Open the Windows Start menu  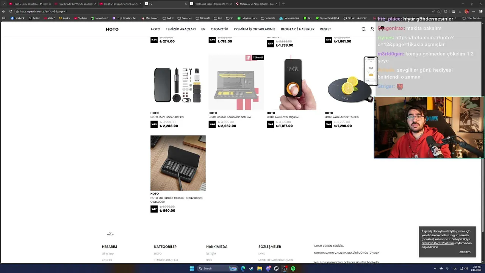[x=192, y=268]
